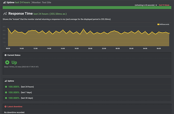Click Exit TV Mode link
This screenshot has height=114, width=174.
(164, 5)
